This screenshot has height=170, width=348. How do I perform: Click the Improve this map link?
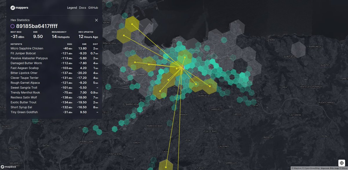330,168
